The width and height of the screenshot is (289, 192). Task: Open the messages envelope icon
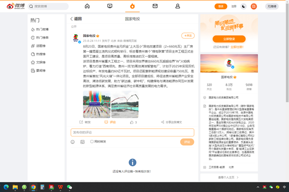point(155,6)
